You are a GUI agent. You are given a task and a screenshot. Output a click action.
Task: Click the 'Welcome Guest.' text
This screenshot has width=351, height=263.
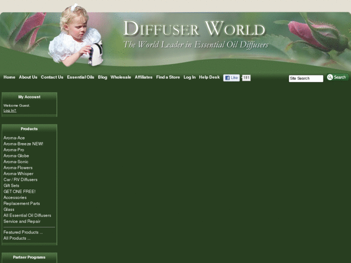click(x=17, y=105)
